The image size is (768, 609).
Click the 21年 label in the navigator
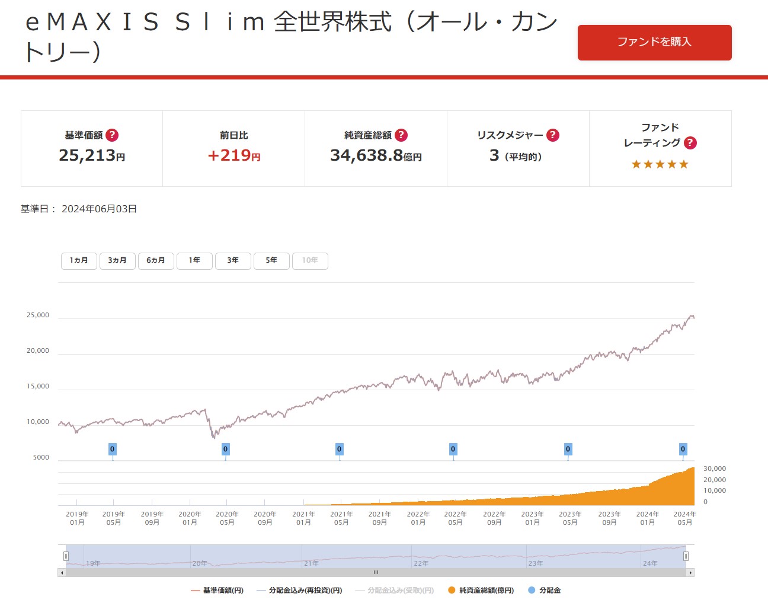point(311,563)
